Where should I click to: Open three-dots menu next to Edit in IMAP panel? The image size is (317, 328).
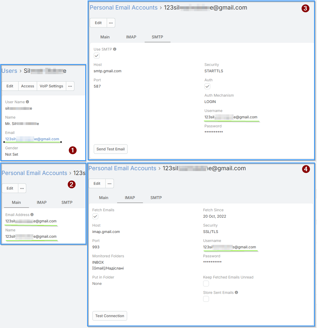pos(109,183)
